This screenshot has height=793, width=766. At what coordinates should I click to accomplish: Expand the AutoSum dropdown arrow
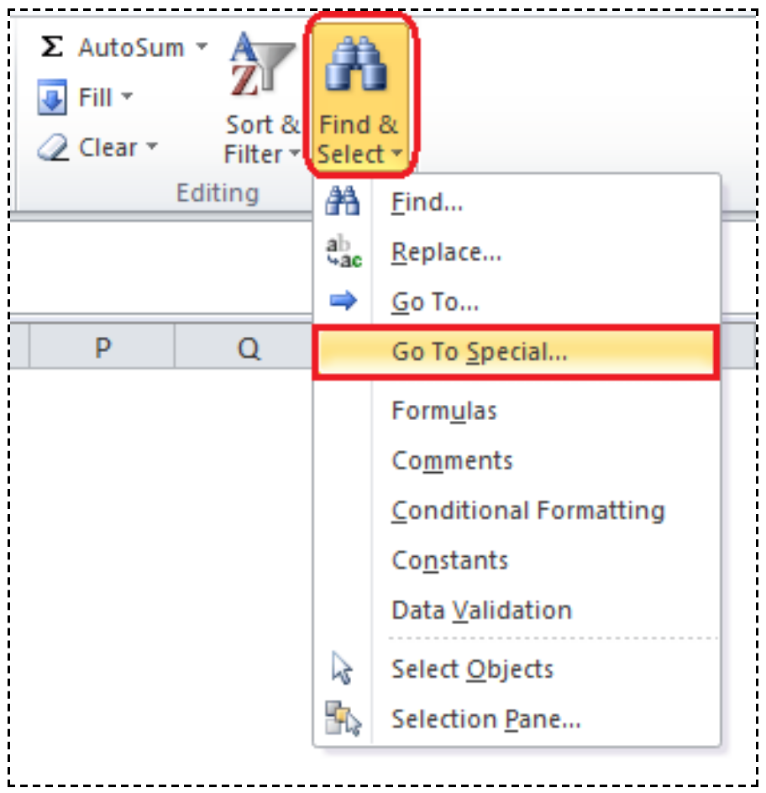pos(202,47)
